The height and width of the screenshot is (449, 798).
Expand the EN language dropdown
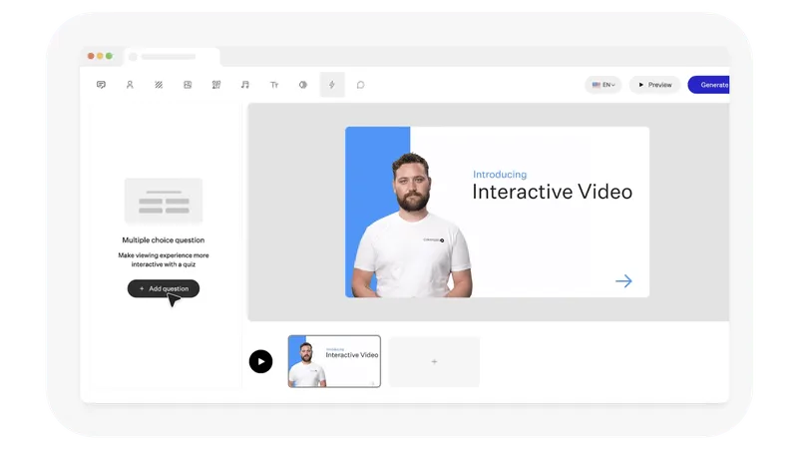603,85
